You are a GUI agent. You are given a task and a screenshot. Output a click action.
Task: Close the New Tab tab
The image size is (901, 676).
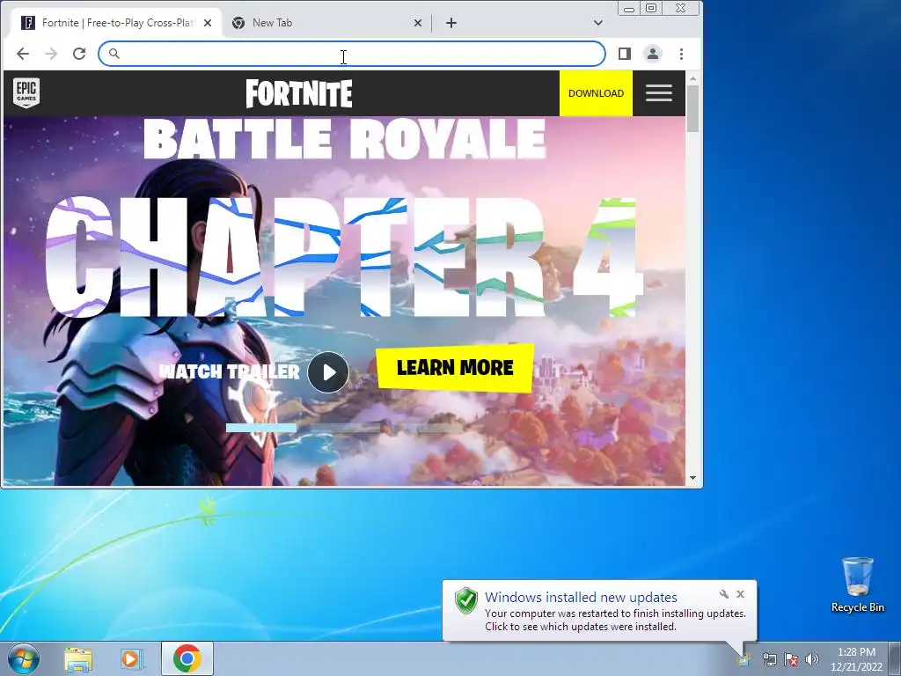[418, 23]
